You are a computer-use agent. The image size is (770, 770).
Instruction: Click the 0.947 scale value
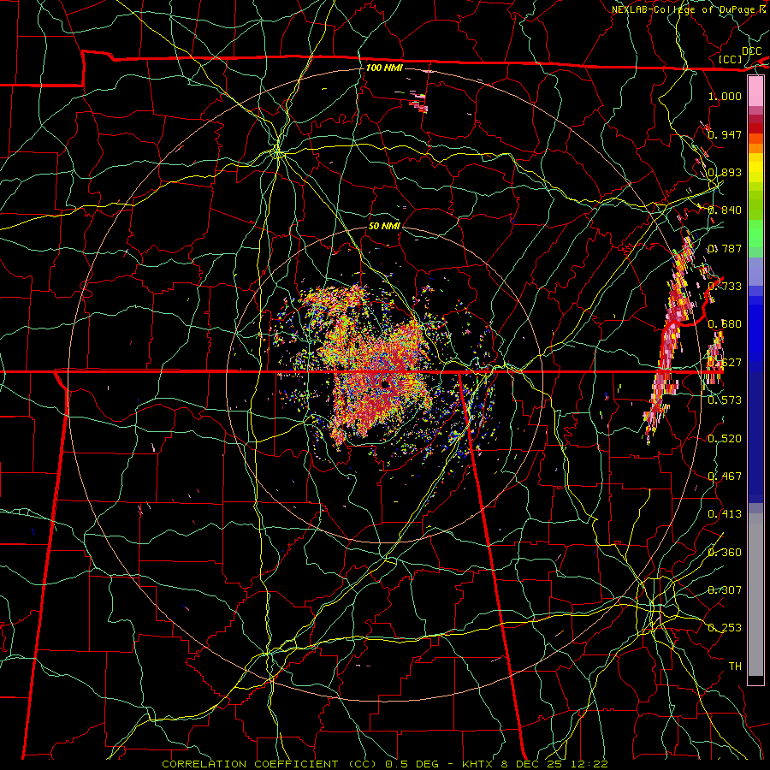coord(725,134)
